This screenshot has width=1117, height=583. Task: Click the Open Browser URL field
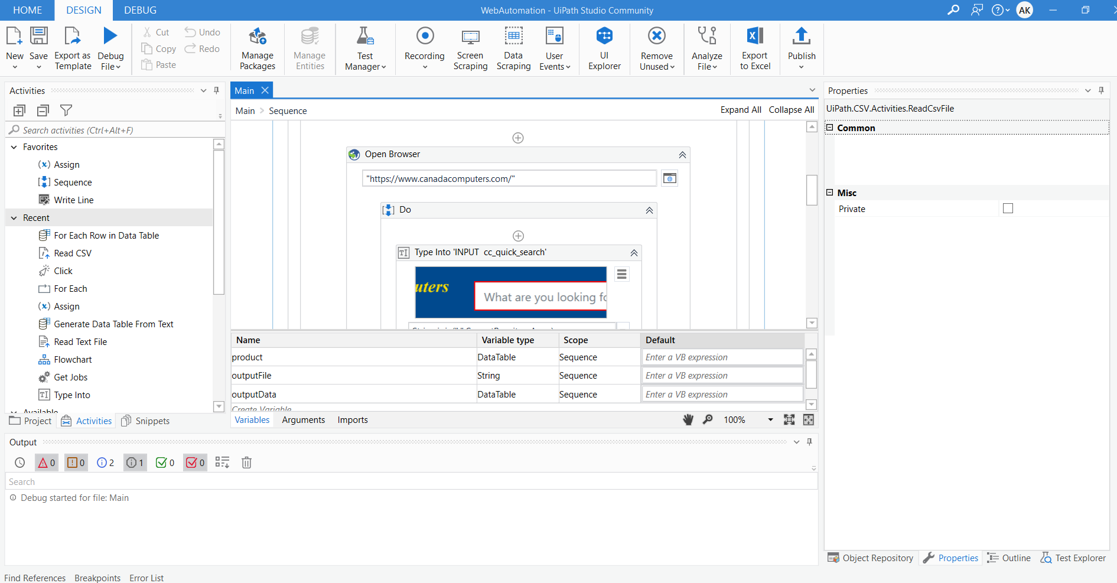(x=509, y=178)
